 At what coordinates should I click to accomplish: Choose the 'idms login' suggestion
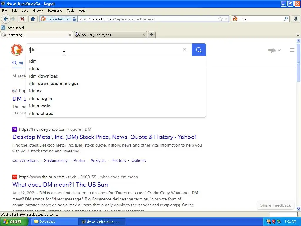click(116, 106)
